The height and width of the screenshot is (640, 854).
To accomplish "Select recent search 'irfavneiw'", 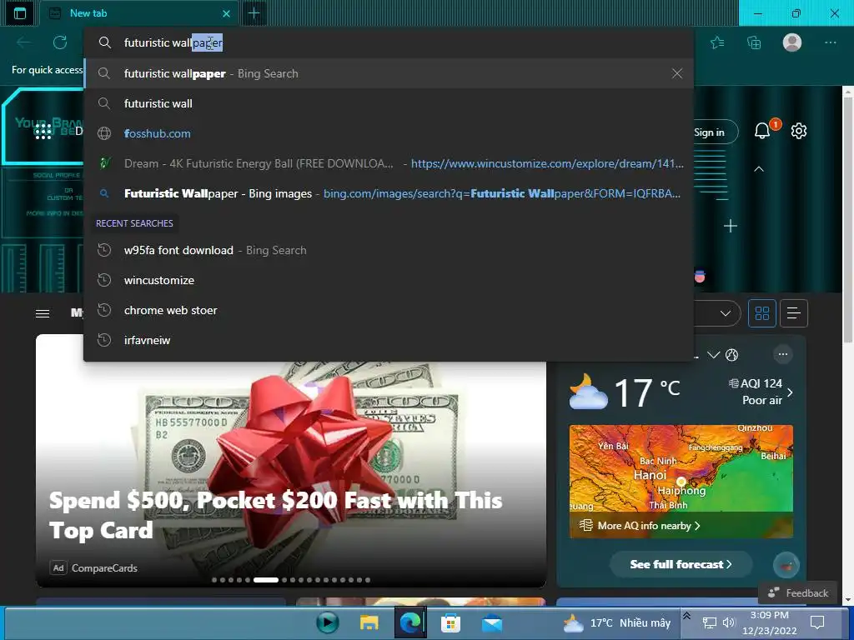I will (389, 340).
